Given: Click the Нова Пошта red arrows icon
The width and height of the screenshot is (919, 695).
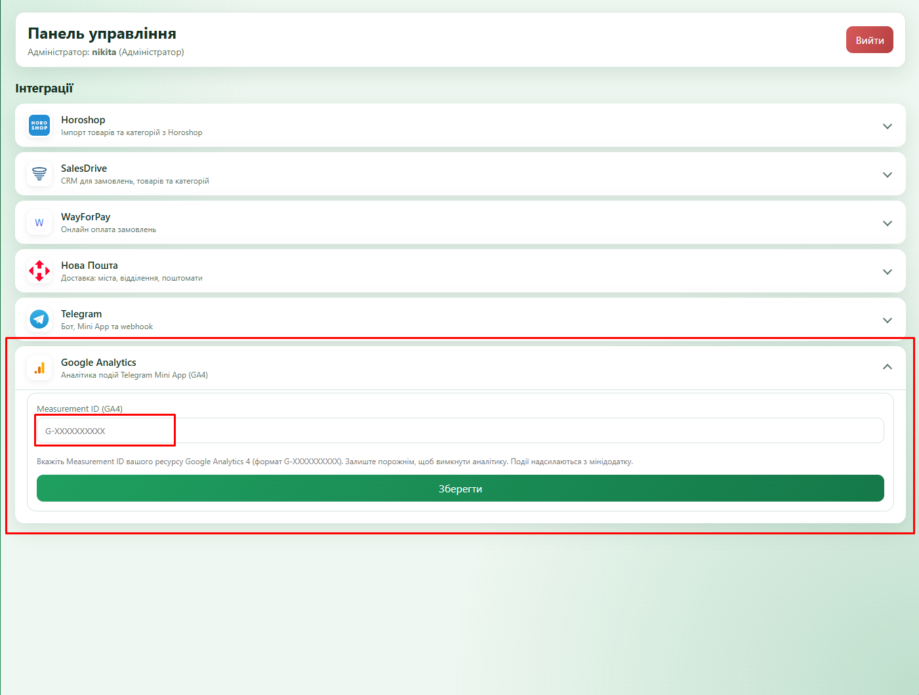Looking at the screenshot, I should pyautogui.click(x=39, y=271).
